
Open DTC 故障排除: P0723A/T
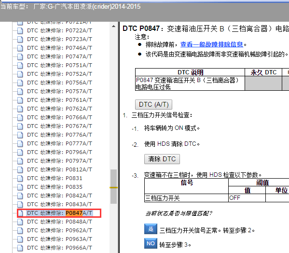[59, 39]
